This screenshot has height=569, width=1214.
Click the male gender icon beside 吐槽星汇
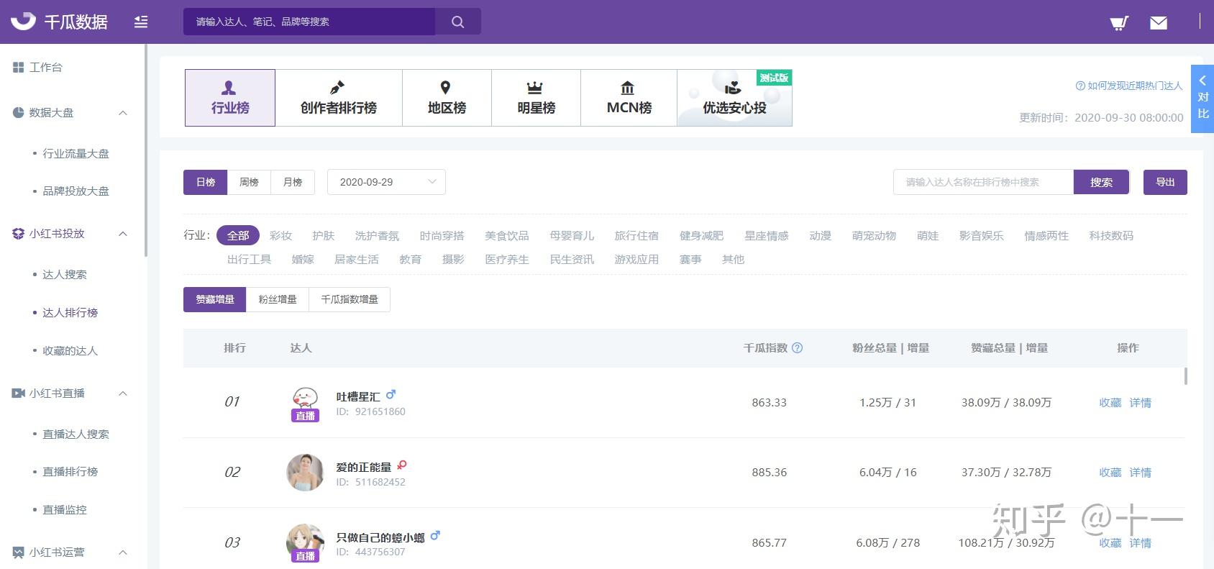click(x=391, y=394)
